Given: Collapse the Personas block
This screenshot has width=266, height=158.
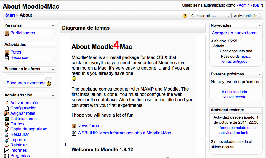Looking at the screenshot, I should pyautogui.click(x=53, y=26).
